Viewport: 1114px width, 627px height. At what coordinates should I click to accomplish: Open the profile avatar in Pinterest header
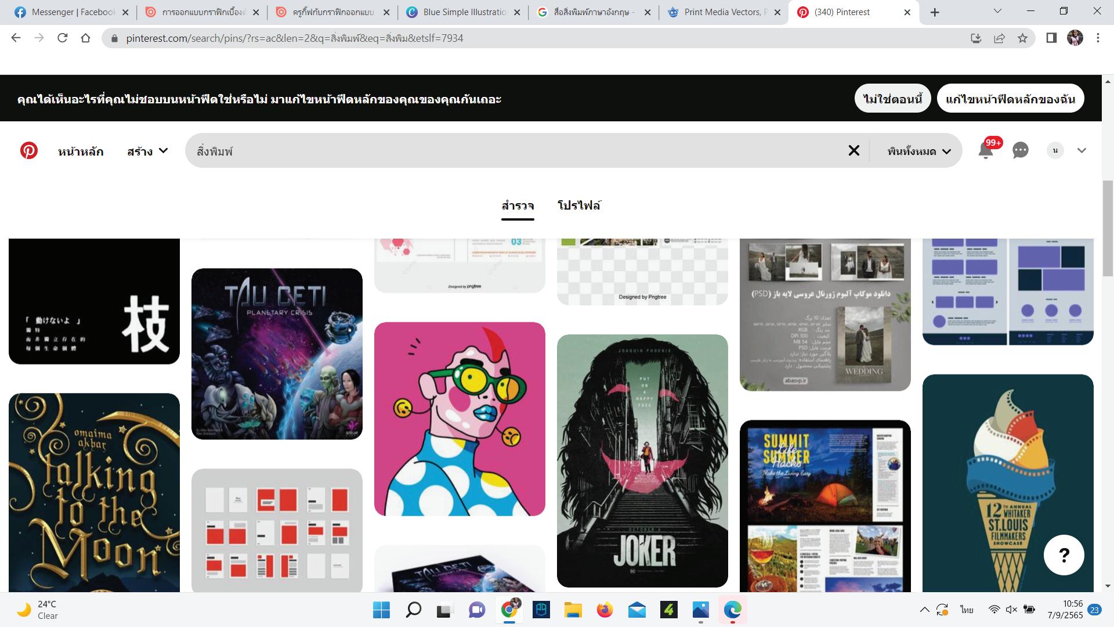click(x=1055, y=150)
